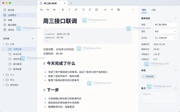
Task: Apply Heading 1 format
Action: click(42, 10)
